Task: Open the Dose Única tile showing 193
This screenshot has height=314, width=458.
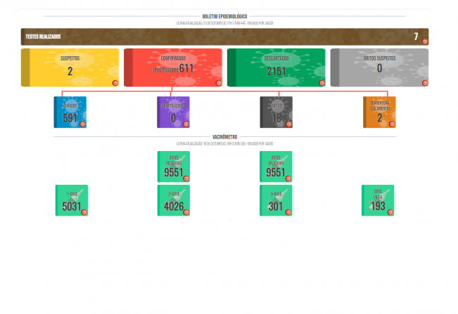Action: click(x=379, y=201)
